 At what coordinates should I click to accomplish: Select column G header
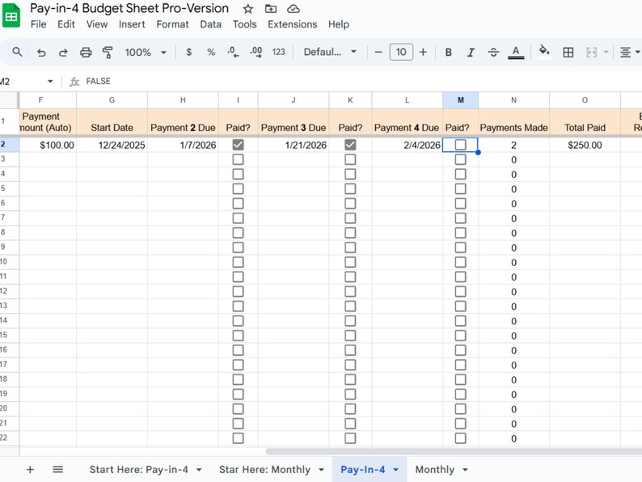[x=112, y=100]
